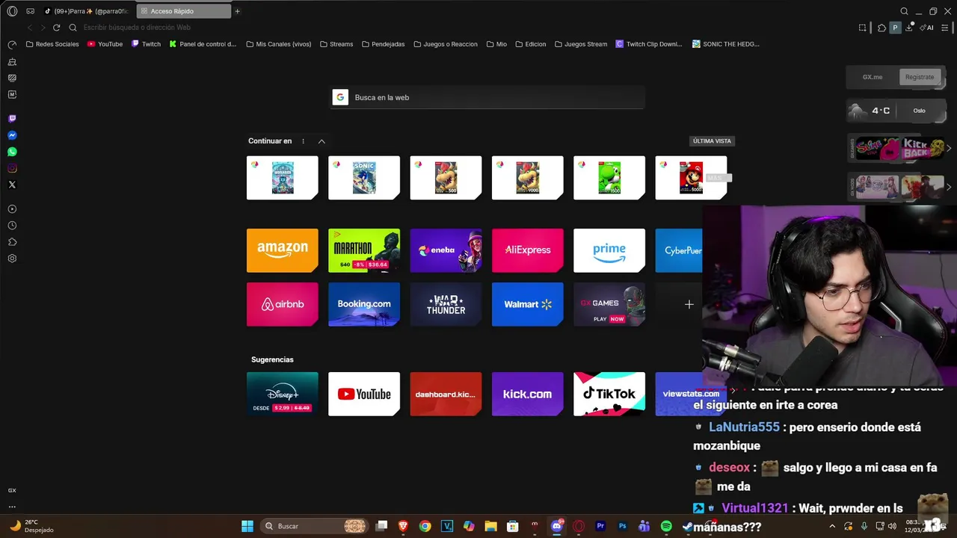Screen dimensions: 957x538
Task: Open the Continuar en three-dots options
Action: (x=303, y=141)
